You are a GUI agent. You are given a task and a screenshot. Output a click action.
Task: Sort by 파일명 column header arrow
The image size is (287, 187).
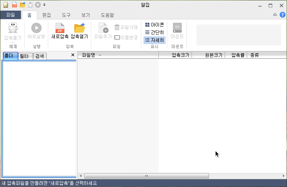(x=100, y=55)
